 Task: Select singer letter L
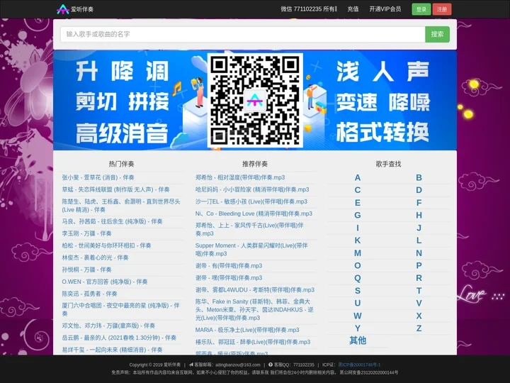point(419,240)
